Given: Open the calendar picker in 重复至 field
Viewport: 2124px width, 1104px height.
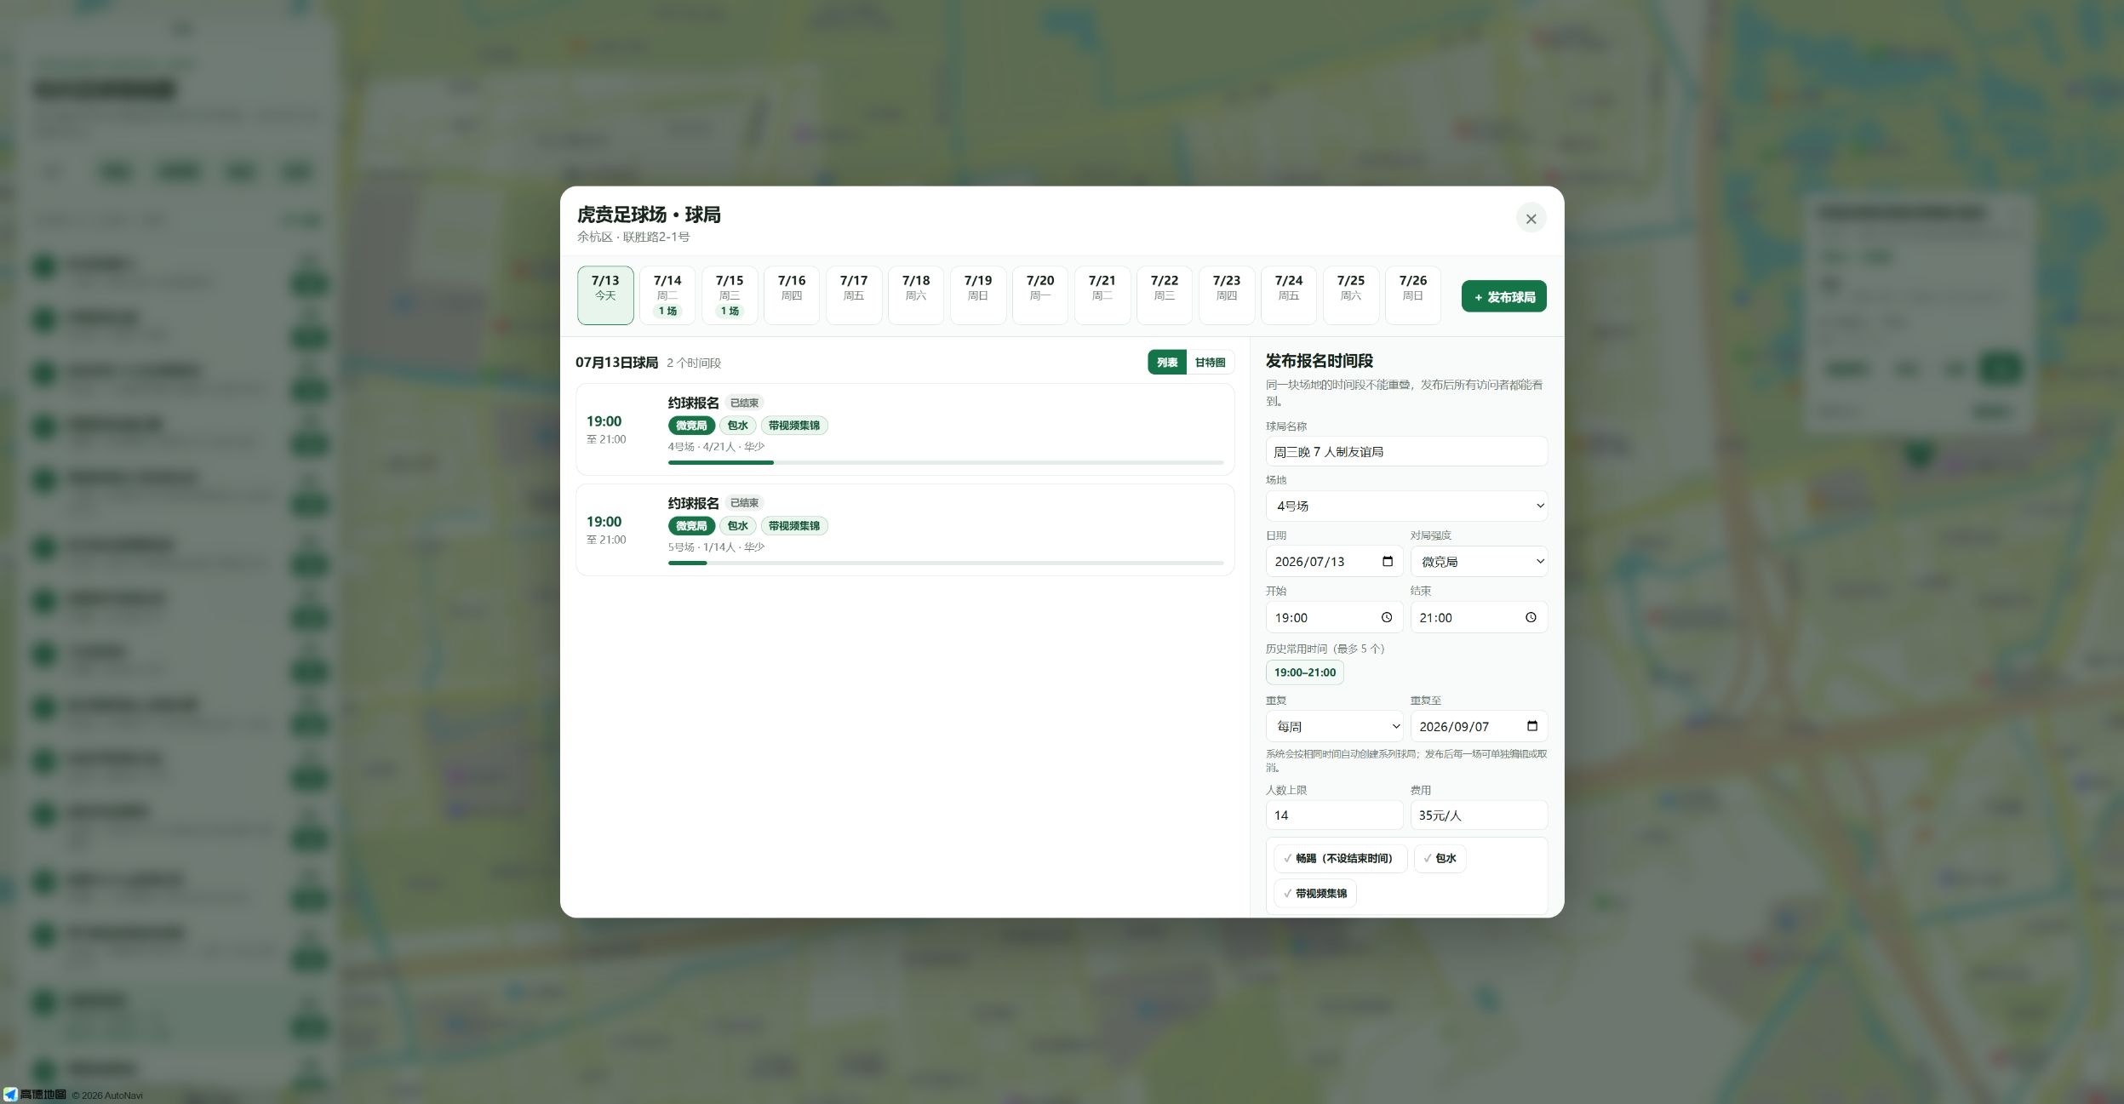Looking at the screenshot, I should 1532,726.
